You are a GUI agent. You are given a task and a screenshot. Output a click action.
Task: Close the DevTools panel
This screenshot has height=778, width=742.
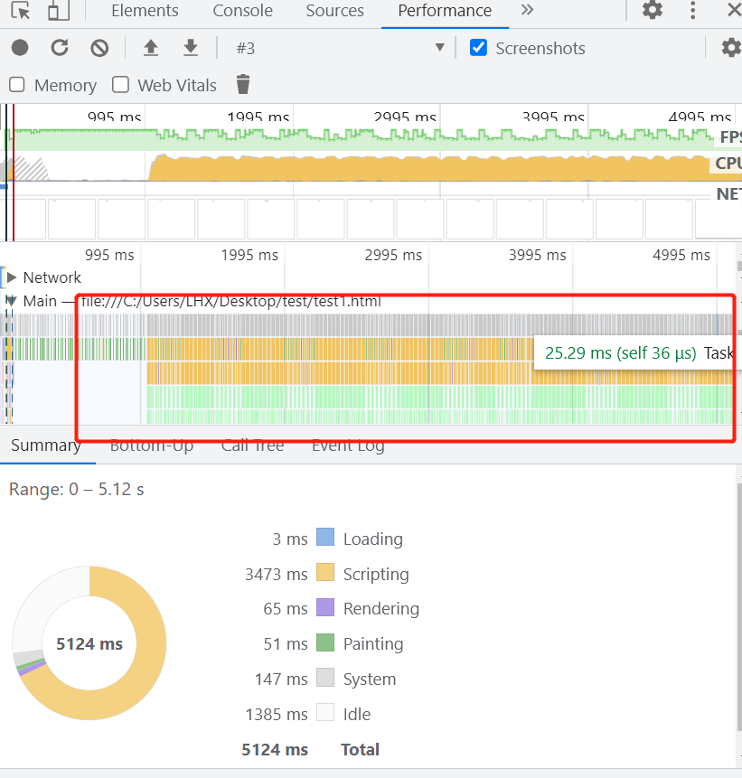click(x=734, y=9)
